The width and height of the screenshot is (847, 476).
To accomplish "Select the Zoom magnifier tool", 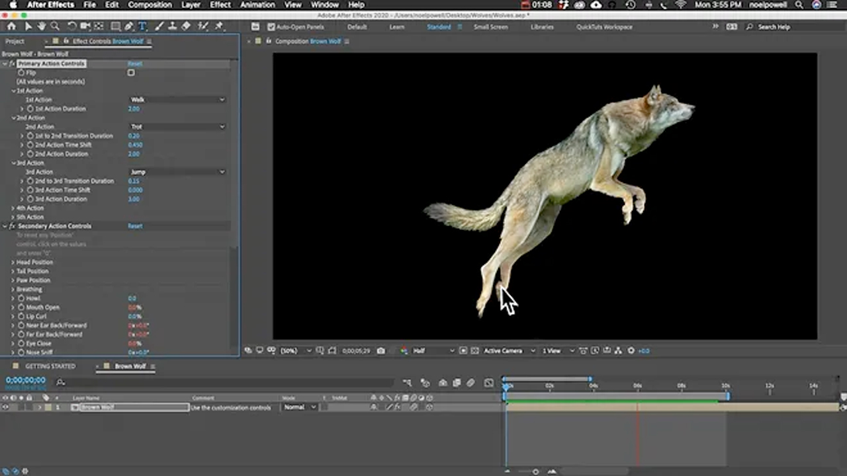I will click(55, 26).
